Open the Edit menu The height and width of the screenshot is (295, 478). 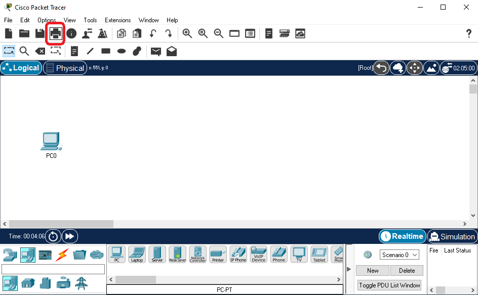coord(25,20)
